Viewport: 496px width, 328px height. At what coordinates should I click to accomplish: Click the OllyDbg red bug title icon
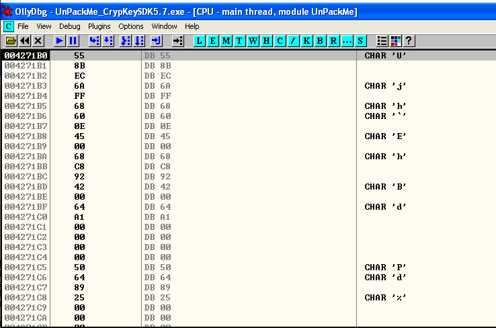[7, 11]
